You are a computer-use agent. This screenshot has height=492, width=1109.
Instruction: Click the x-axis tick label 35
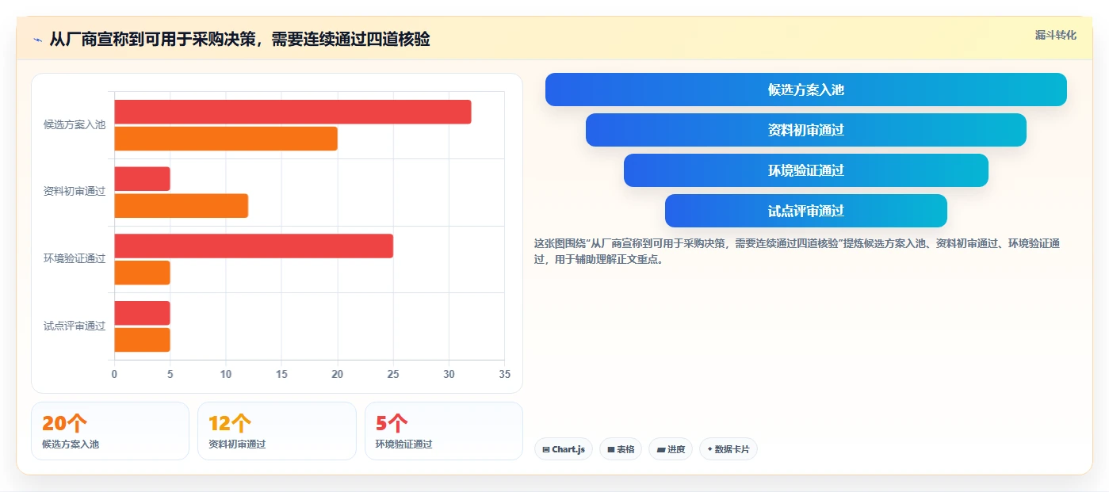point(504,374)
